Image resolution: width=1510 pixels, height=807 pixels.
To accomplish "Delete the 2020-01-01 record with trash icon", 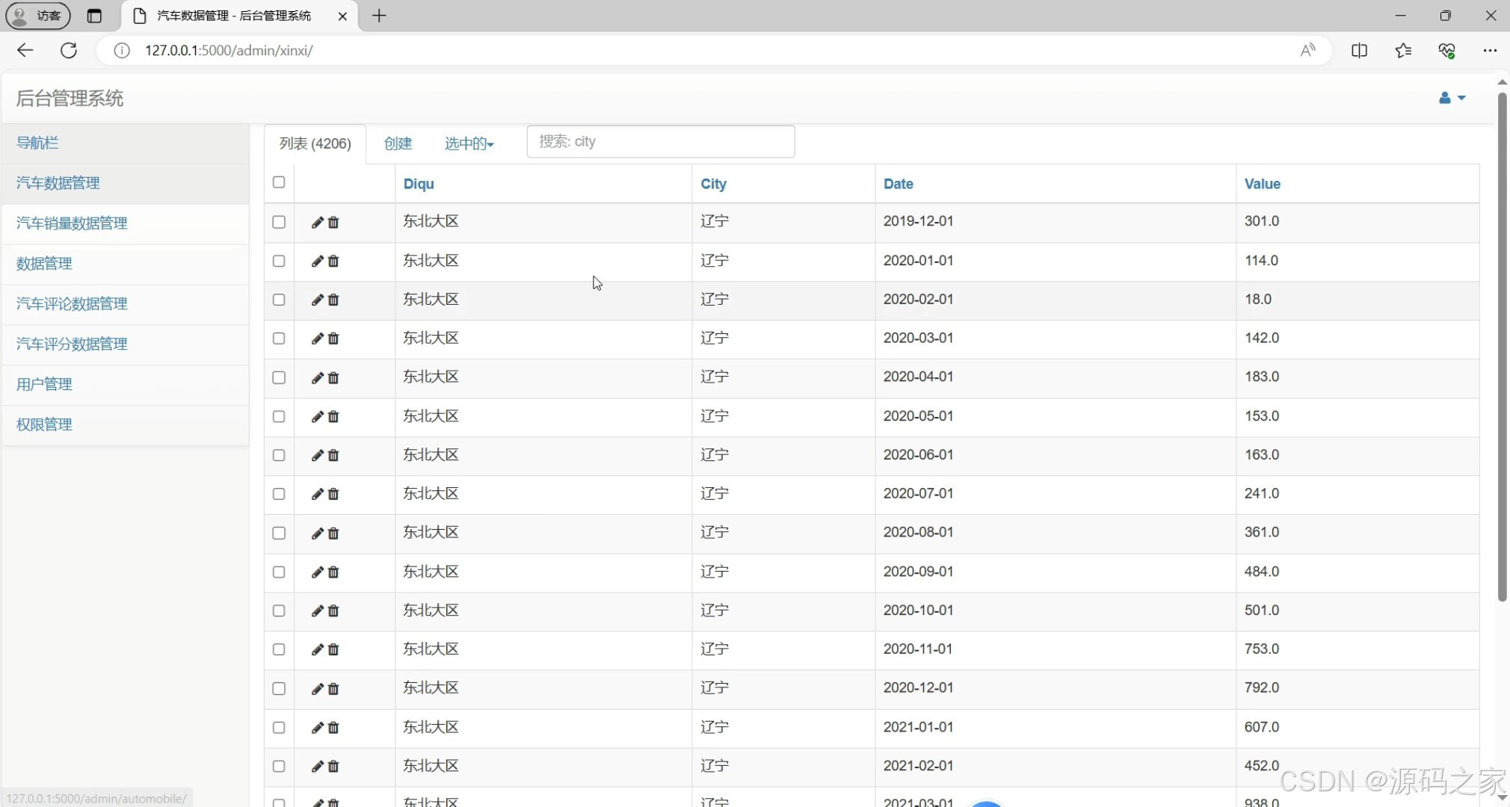I will tap(333, 261).
